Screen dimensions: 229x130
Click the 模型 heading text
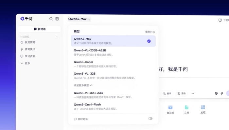(77, 31)
